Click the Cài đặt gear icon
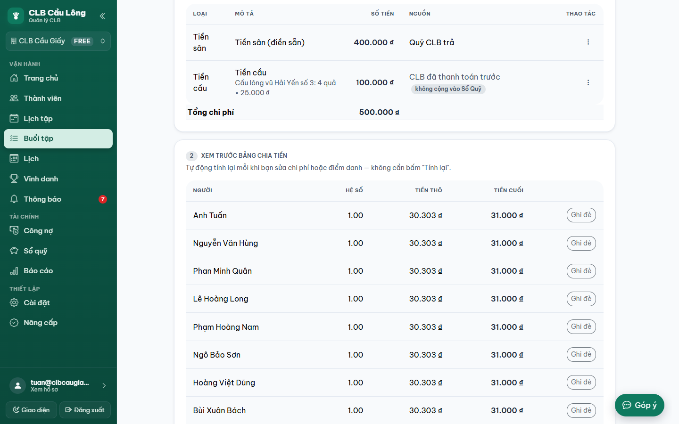 pyautogui.click(x=14, y=303)
